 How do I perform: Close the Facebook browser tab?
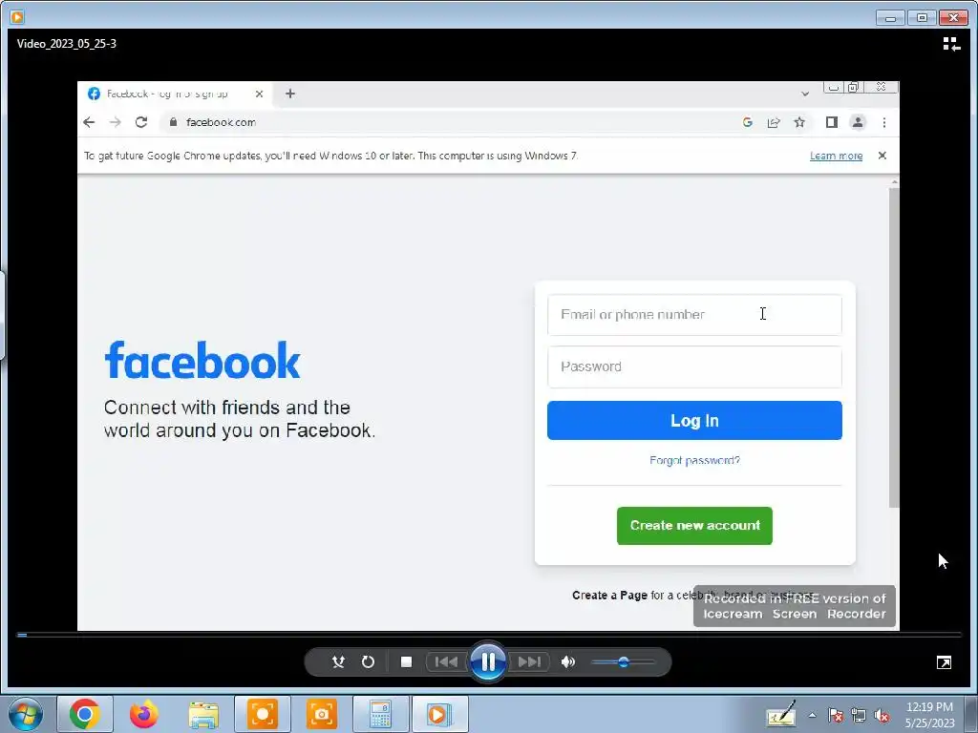click(x=260, y=94)
